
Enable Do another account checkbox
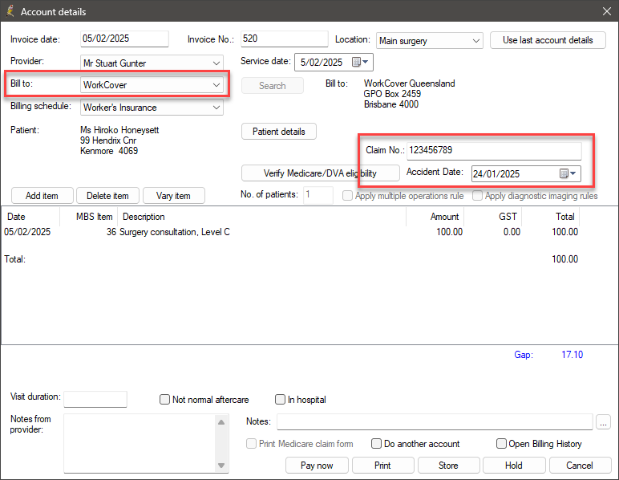coord(376,444)
